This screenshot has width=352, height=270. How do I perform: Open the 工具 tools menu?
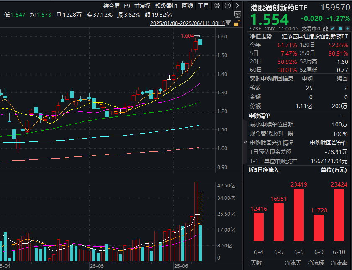203,6
